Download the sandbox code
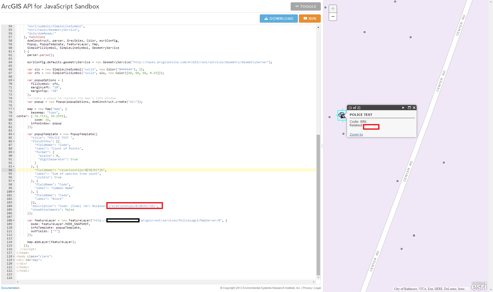Viewport: 493px width, 292px height. tap(279, 18)
